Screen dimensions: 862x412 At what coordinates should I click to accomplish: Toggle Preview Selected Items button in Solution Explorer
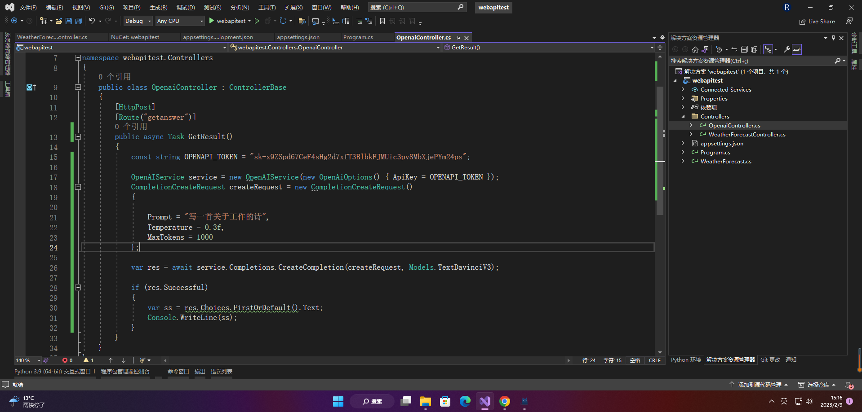(x=797, y=49)
